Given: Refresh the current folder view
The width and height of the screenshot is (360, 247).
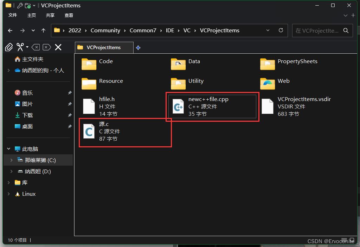Looking at the screenshot, I should (281, 30).
